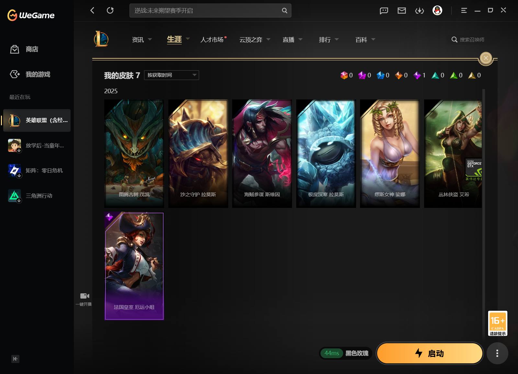Click 一键开播 camera icon
Screen dimensions: 518x374
click(84, 296)
